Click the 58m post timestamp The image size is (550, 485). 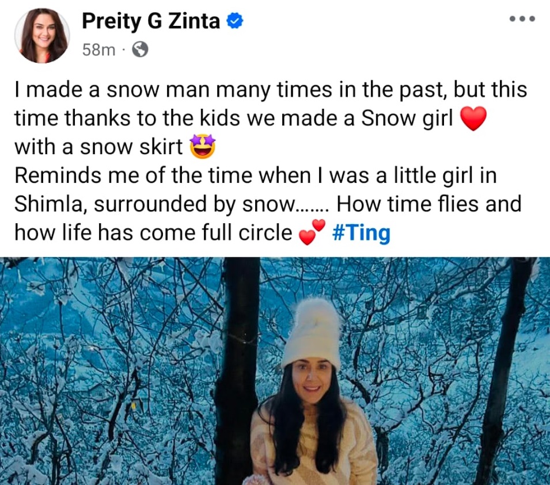[x=98, y=50]
